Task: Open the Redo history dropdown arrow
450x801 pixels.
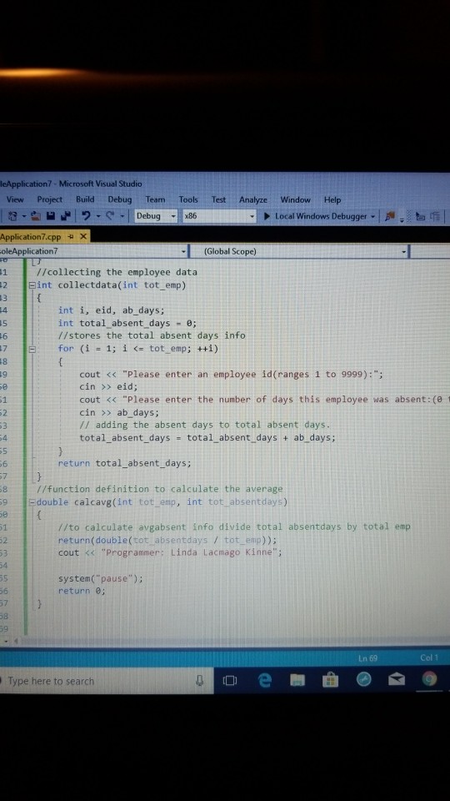Action: (122, 217)
